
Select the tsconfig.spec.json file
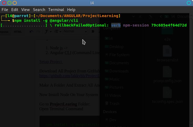[167, 92]
